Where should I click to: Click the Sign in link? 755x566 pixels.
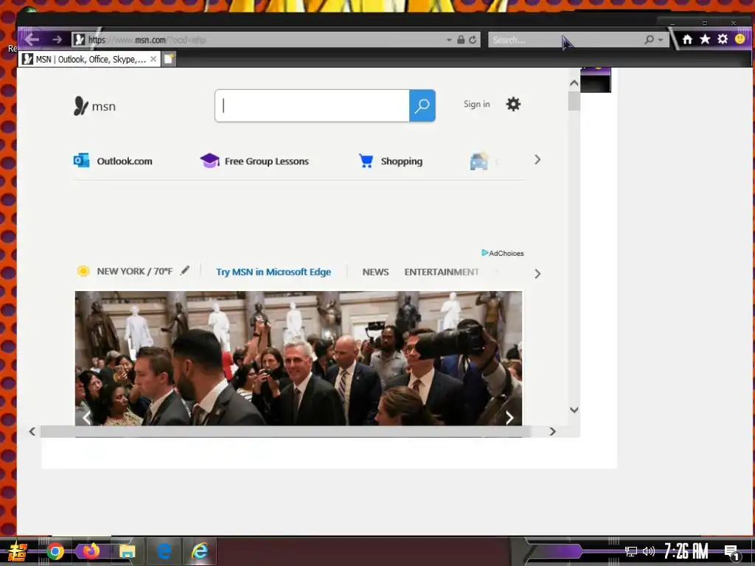click(x=477, y=104)
